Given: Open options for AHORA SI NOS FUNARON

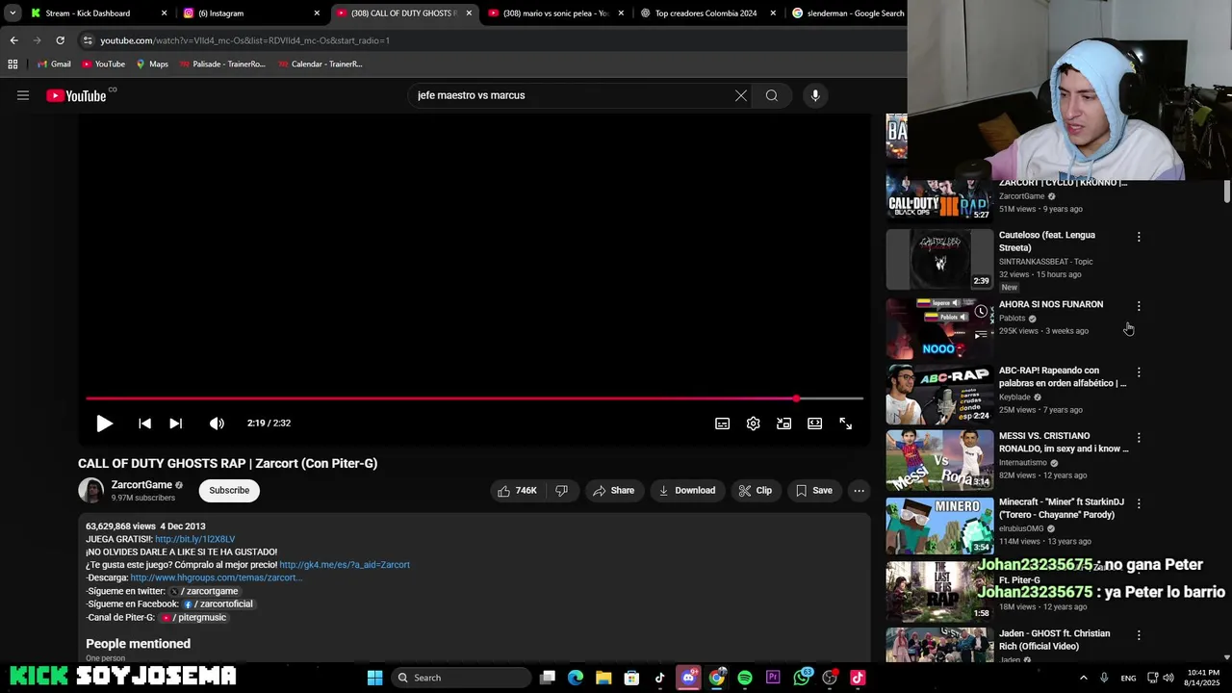Looking at the screenshot, I should tap(1139, 306).
